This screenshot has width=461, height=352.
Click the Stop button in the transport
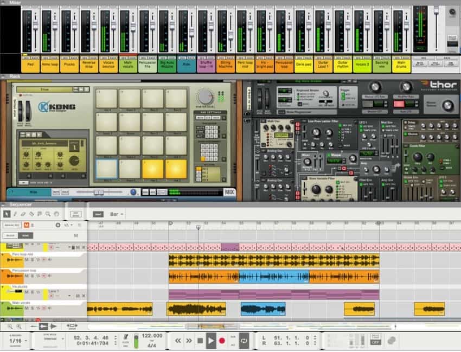(200, 341)
